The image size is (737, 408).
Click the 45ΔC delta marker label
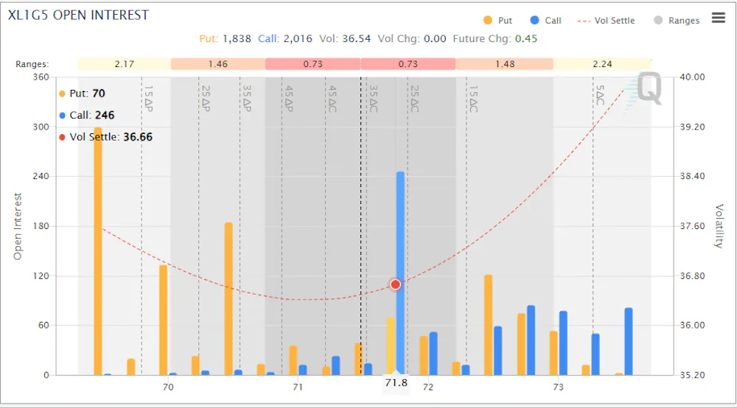[332, 99]
